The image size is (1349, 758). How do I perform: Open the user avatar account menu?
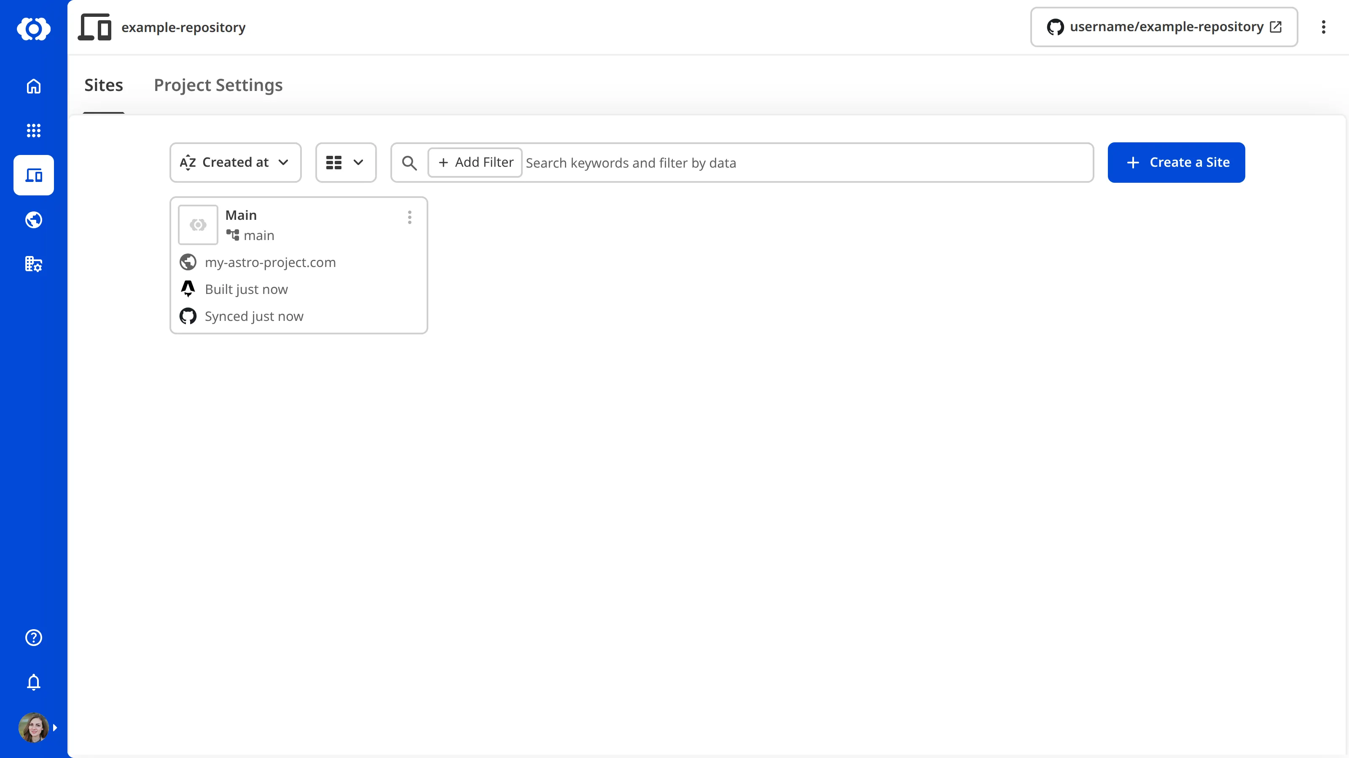tap(34, 728)
